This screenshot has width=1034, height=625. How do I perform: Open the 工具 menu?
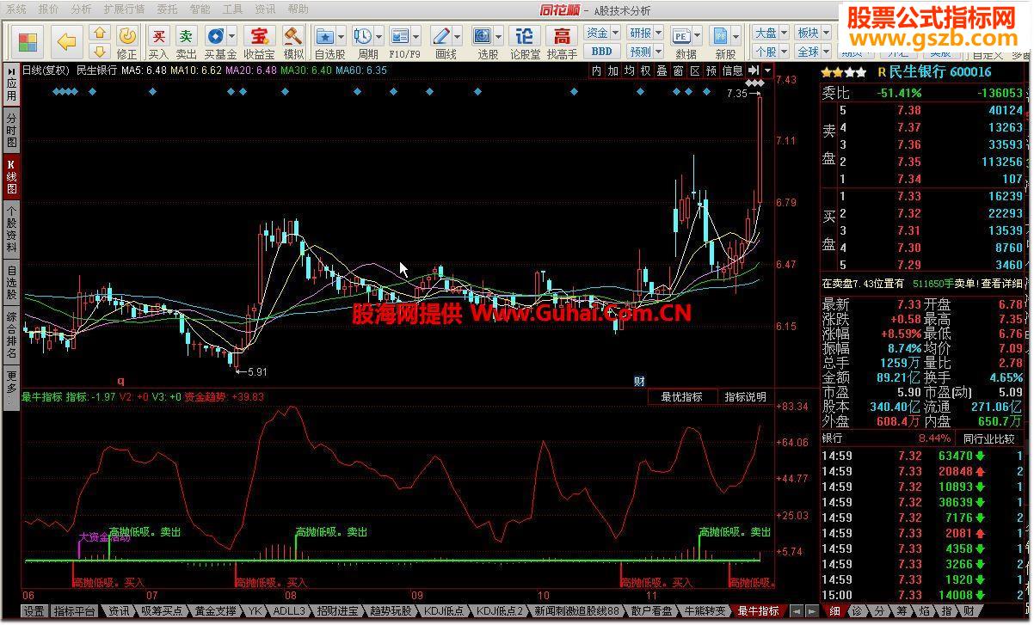coord(232,9)
